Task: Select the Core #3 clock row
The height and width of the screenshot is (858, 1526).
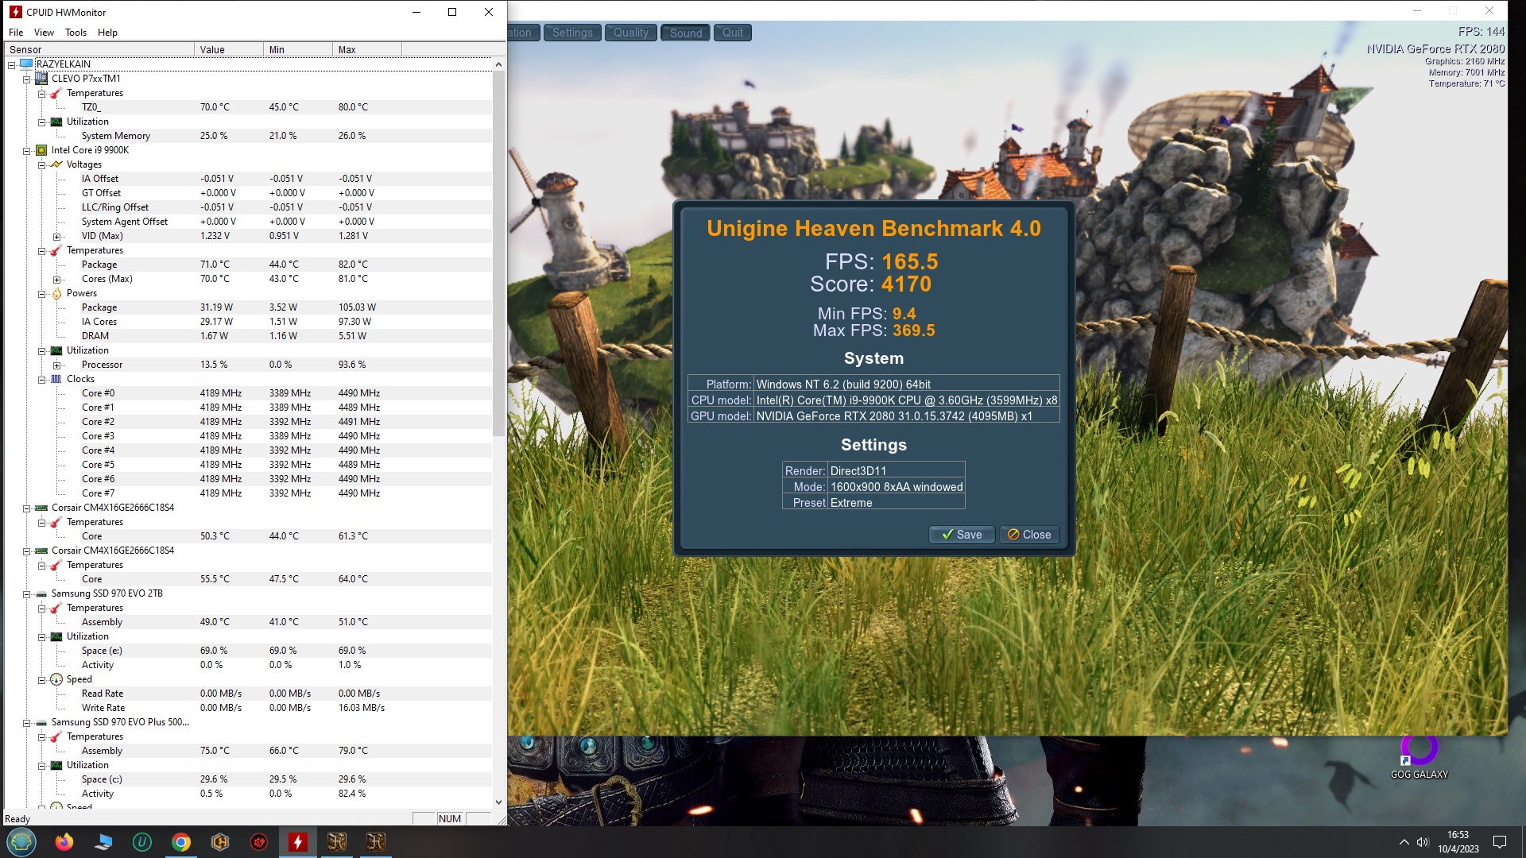Action: pyautogui.click(x=248, y=436)
